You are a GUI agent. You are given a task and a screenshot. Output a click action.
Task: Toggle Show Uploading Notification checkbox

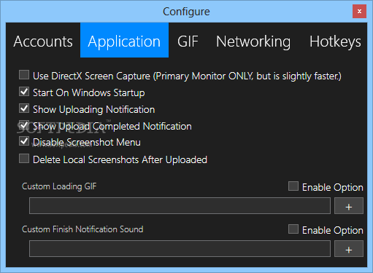(x=24, y=108)
